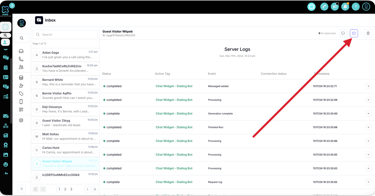Expand the Generation complete log row

pos(368,114)
